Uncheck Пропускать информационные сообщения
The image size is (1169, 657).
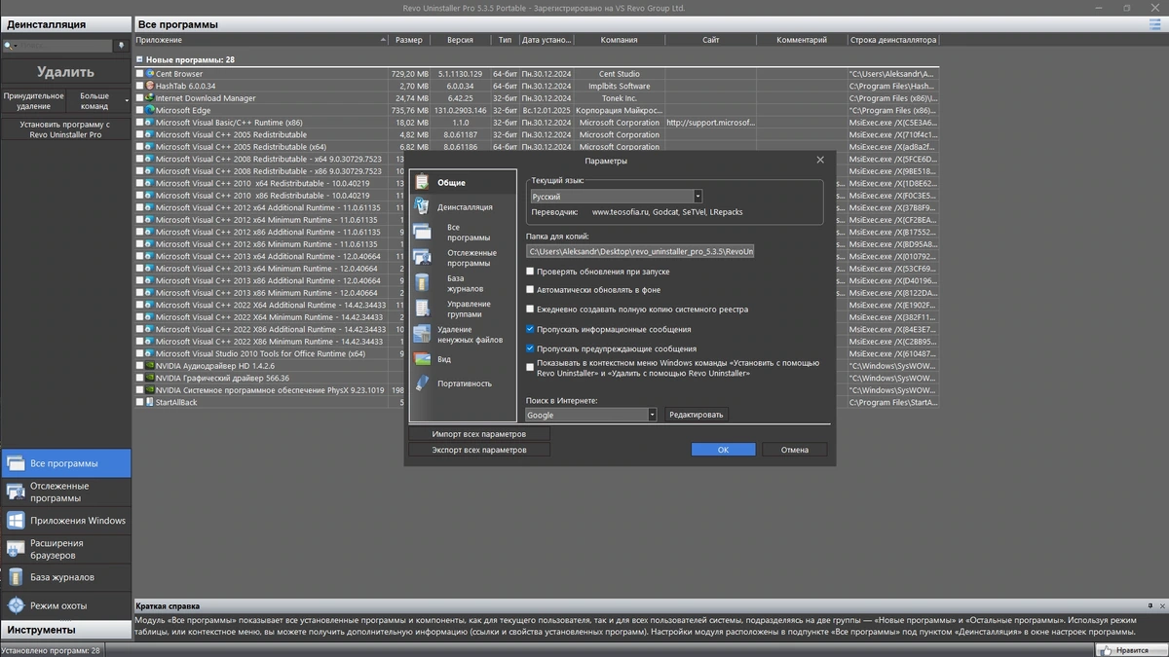(530, 329)
